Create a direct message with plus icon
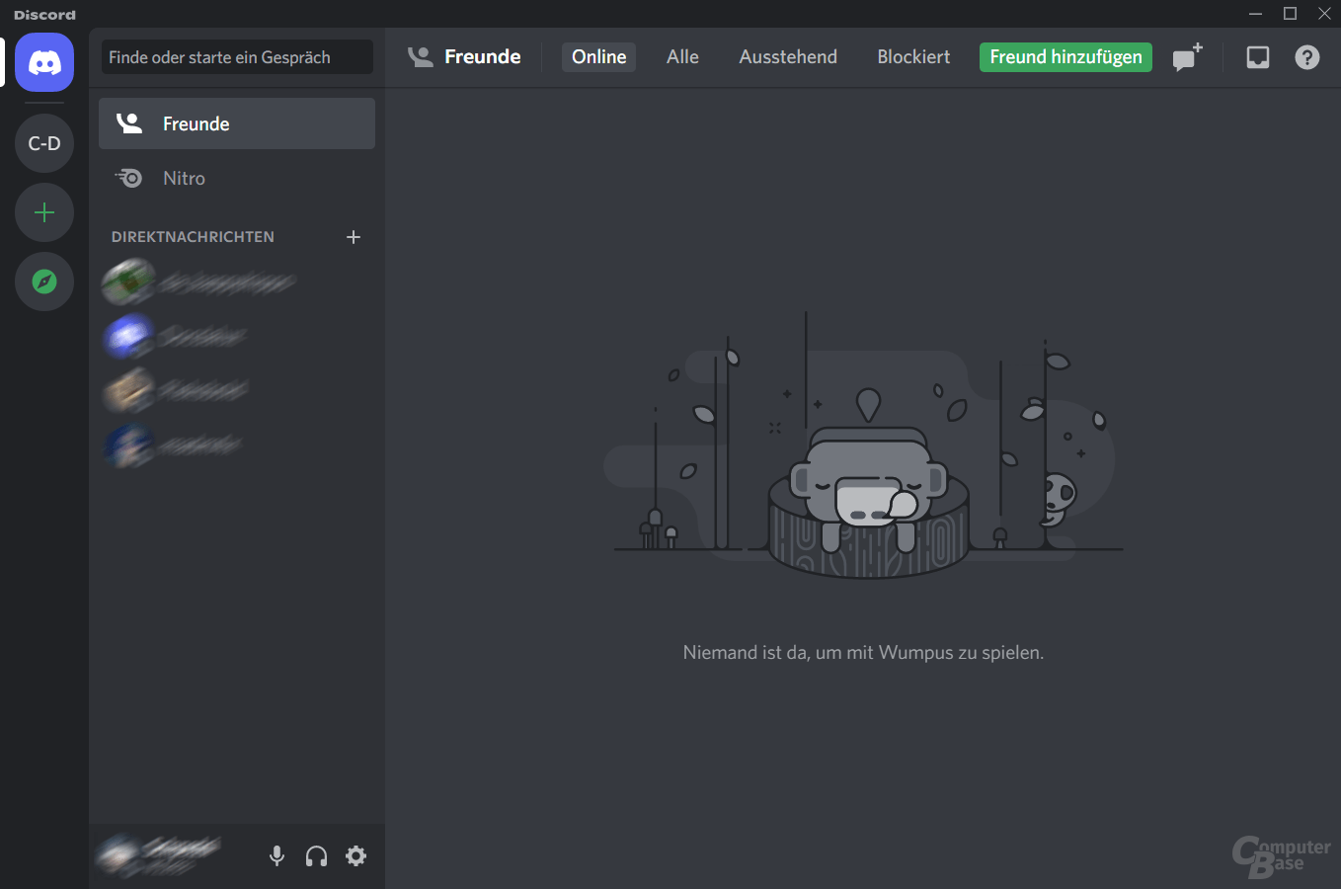This screenshot has width=1341, height=889. point(354,237)
